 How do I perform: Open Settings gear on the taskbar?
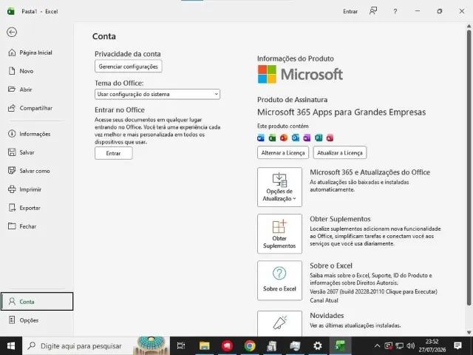317,346
